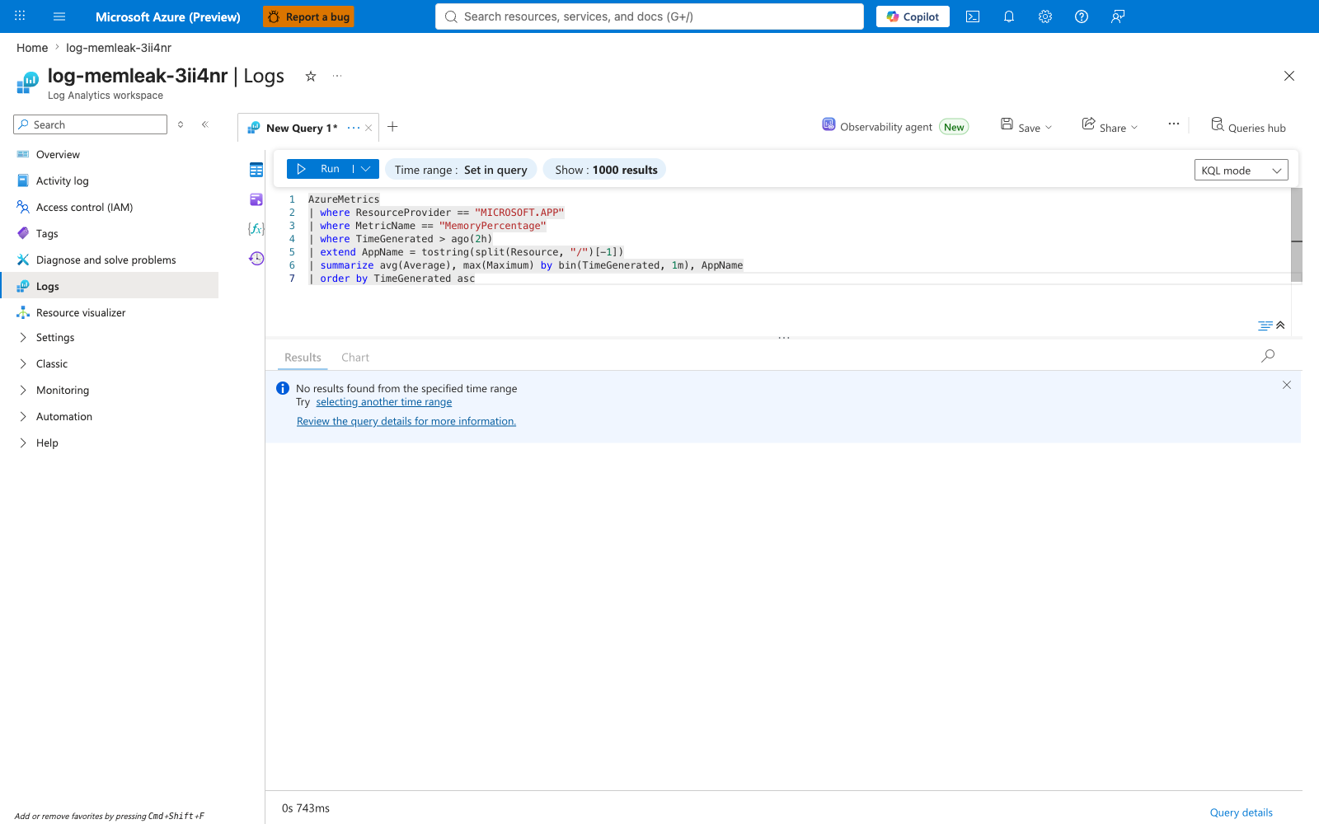Open portal settings gear

coord(1045,16)
